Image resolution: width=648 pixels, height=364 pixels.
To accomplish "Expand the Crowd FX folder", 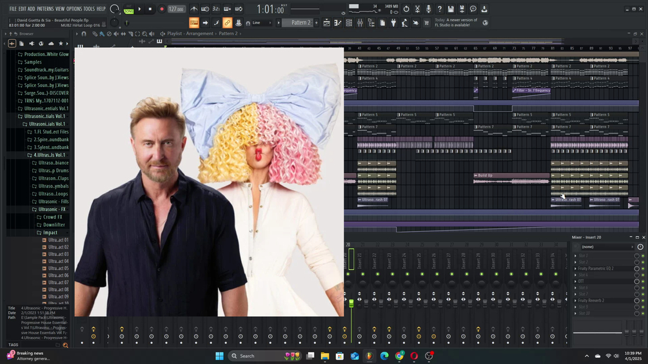I will tap(52, 217).
